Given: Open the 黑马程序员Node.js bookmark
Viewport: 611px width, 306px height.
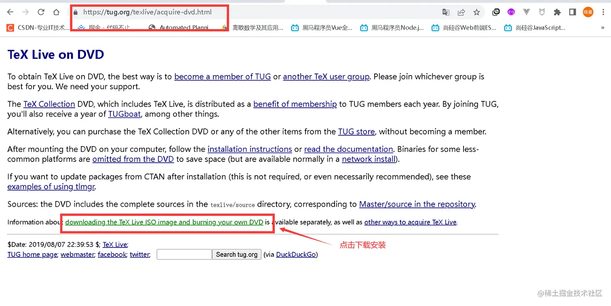Looking at the screenshot, I should (392, 28).
